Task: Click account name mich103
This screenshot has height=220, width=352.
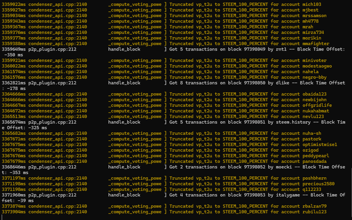Action: coord(312,4)
